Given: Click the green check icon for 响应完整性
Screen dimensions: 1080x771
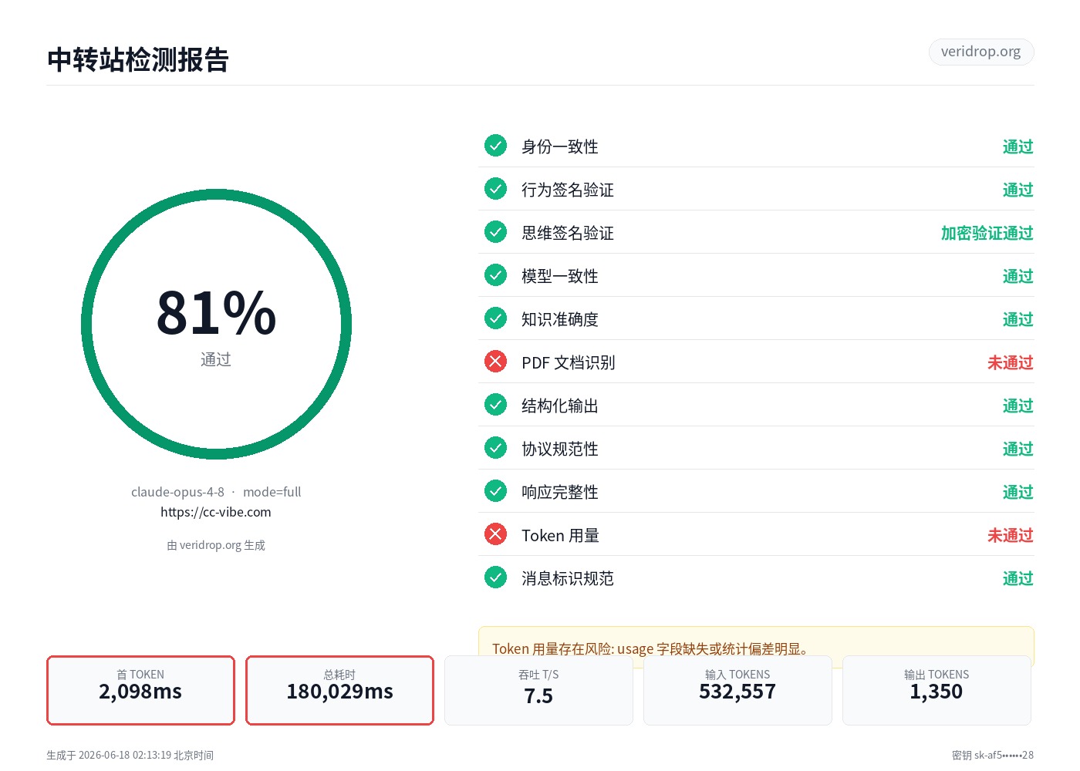Looking at the screenshot, I should pos(495,491).
